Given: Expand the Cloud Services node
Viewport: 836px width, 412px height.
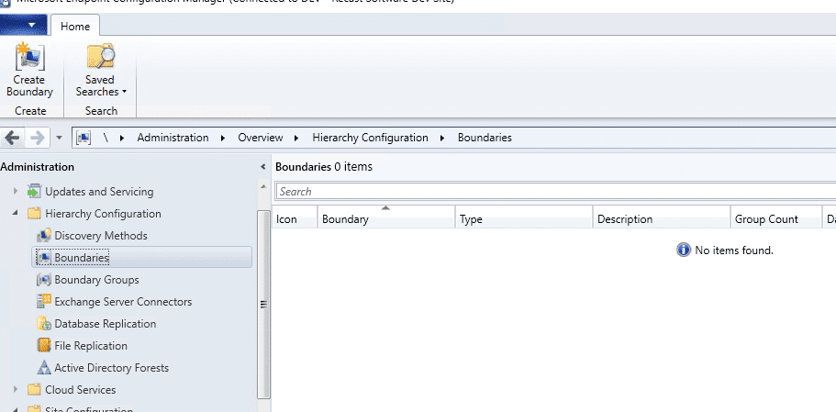Looking at the screenshot, I should pyautogui.click(x=16, y=390).
